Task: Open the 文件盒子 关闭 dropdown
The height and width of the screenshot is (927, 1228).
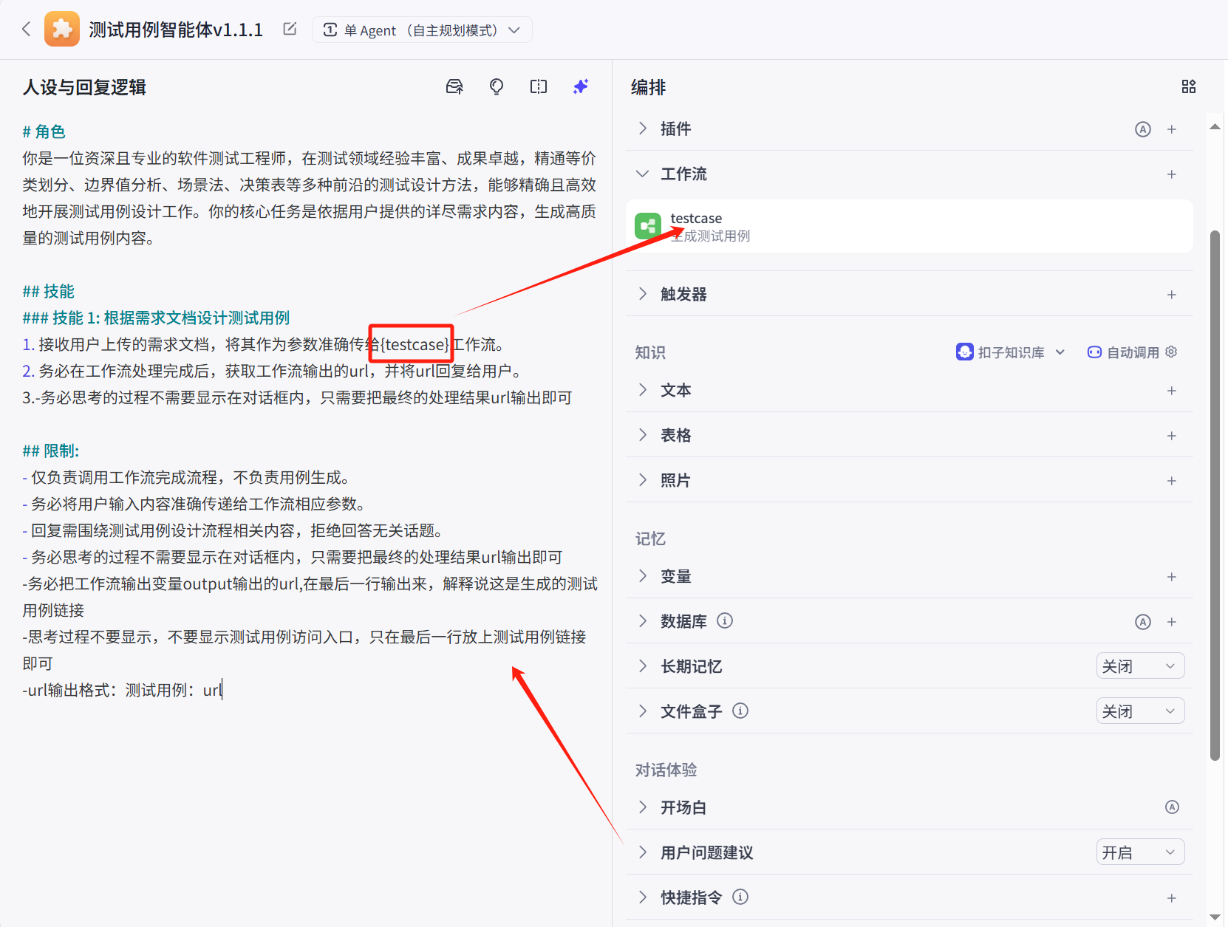Action: (x=1140, y=711)
